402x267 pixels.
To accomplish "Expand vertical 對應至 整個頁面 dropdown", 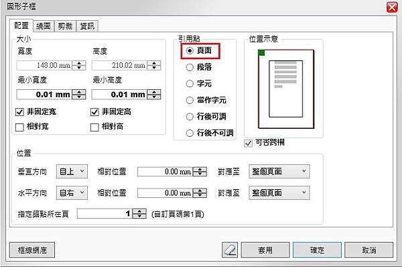I will tap(279, 172).
